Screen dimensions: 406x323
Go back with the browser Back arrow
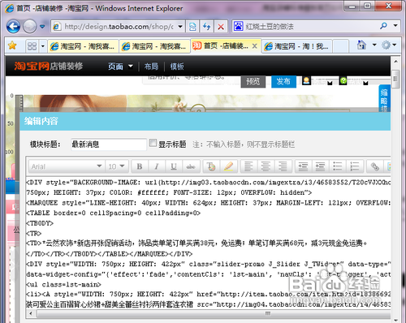click(13, 27)
